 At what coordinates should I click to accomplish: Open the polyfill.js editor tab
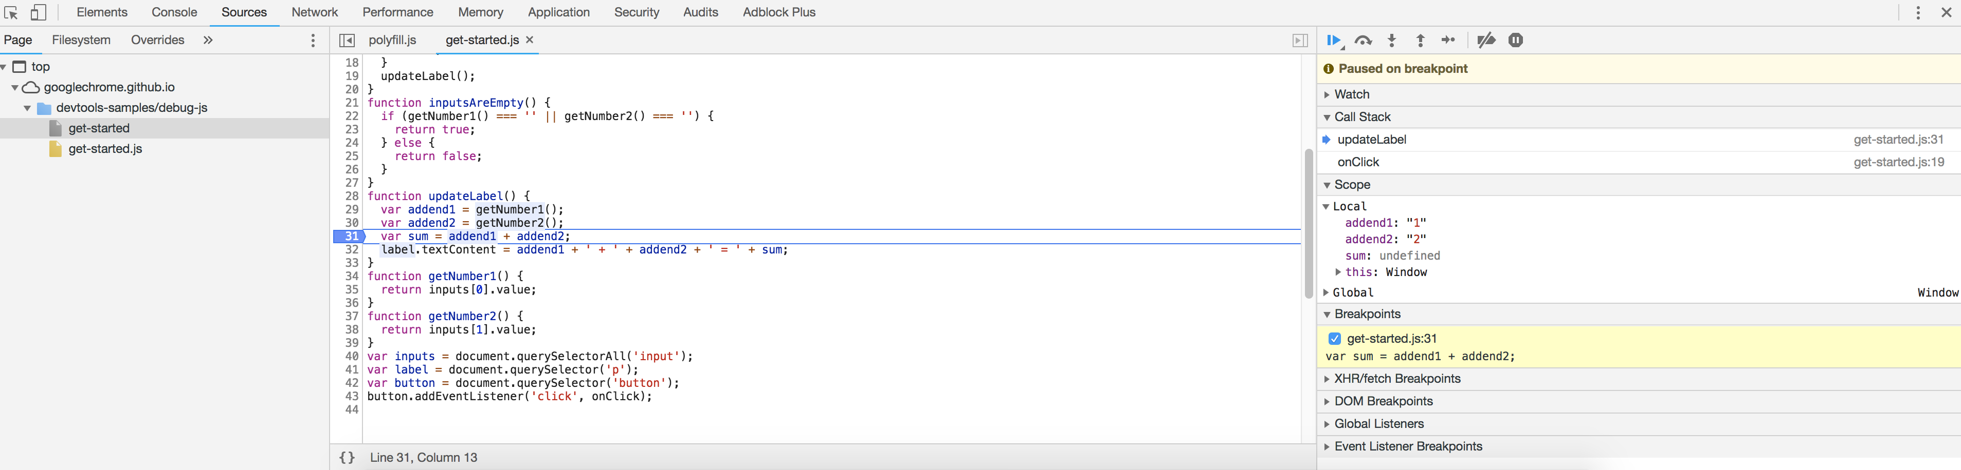(393, 40)
